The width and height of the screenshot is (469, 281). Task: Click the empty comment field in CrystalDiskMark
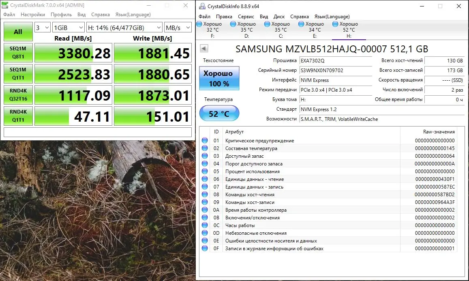[98, 132]
